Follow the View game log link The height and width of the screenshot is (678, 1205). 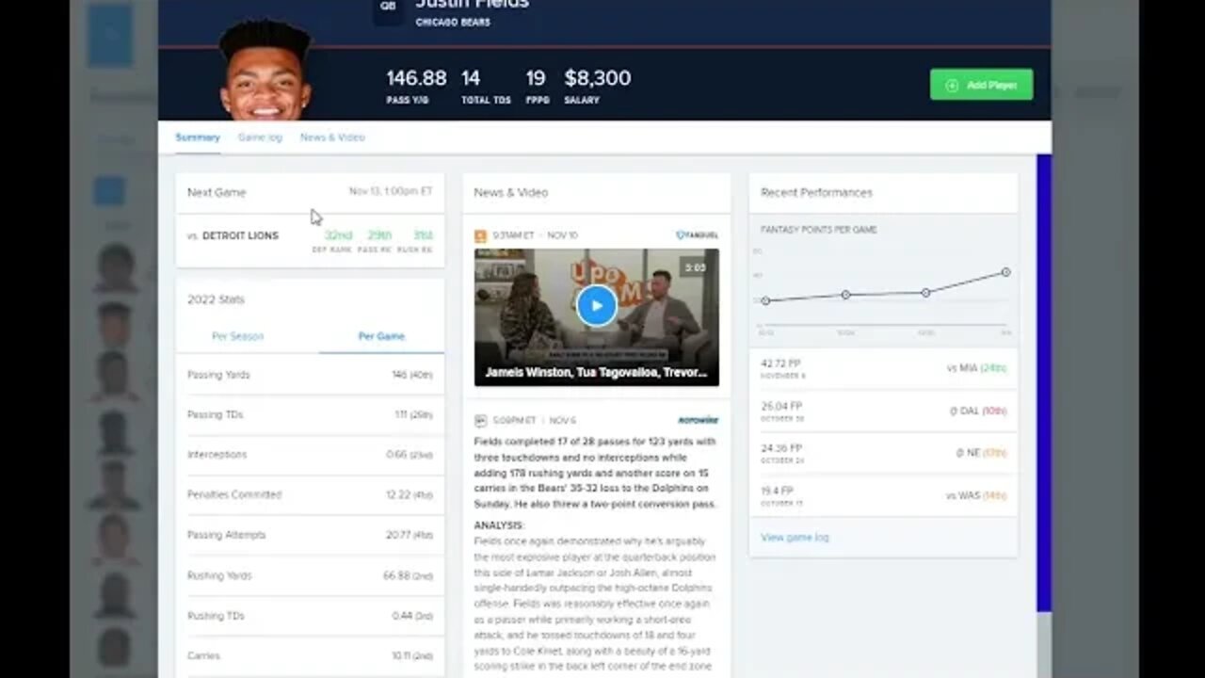(x=795, y=538)
